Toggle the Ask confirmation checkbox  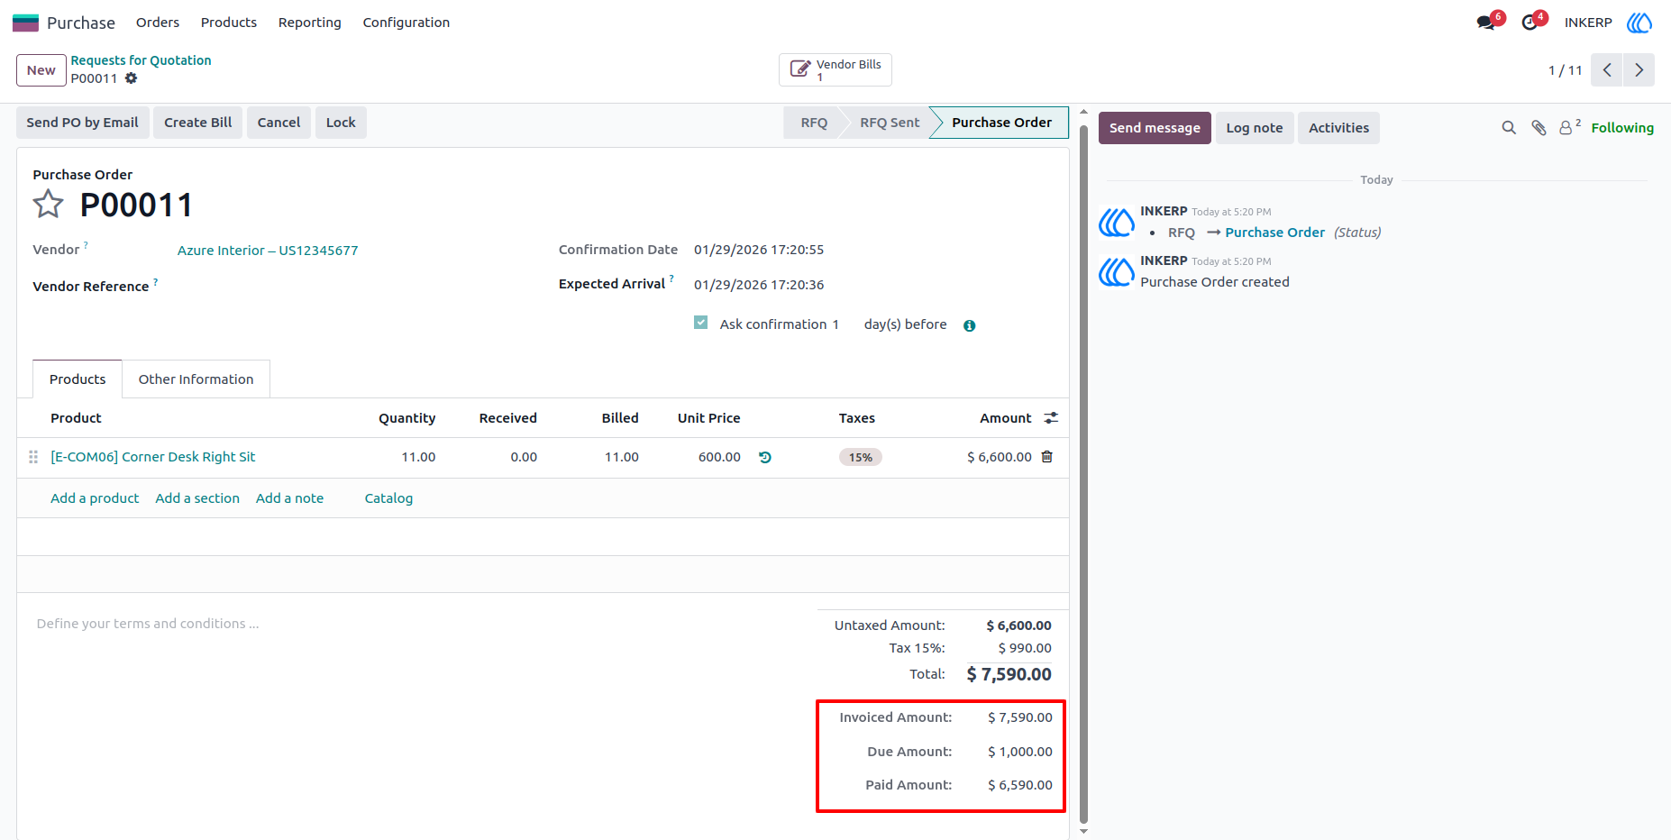click(x=700, y=323)
